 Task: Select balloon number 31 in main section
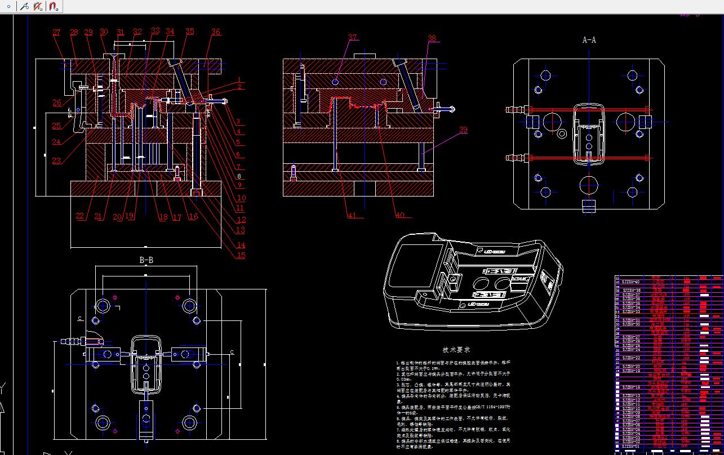click(x=121, y=32)
